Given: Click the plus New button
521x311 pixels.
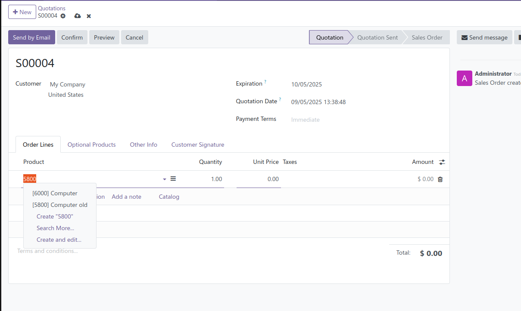Looking at the screenshot, I should [22, 12].
